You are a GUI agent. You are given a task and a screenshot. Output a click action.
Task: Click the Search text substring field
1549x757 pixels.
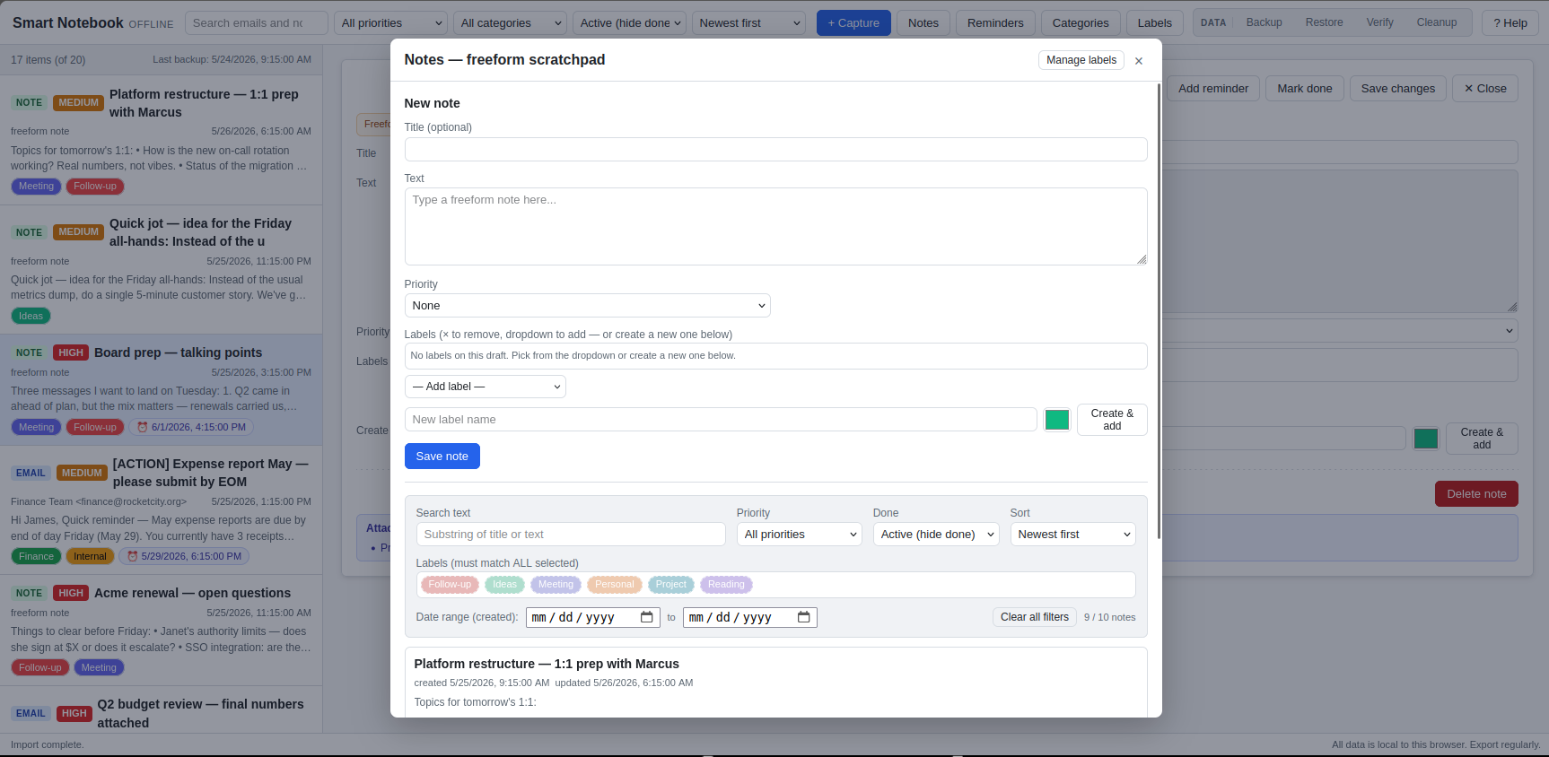571,535
